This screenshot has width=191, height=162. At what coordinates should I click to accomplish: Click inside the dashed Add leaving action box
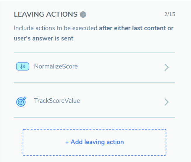point(95,142)
